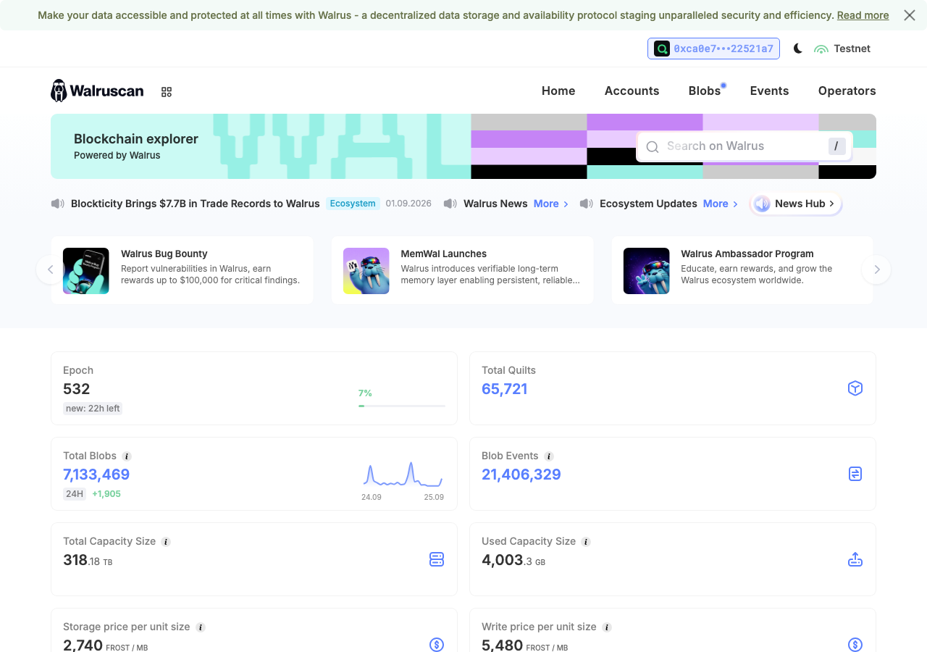Open the apps grid icon beside Walruscan logo
The height and width of the screenshot is (652, 927).
coord(167,92)
